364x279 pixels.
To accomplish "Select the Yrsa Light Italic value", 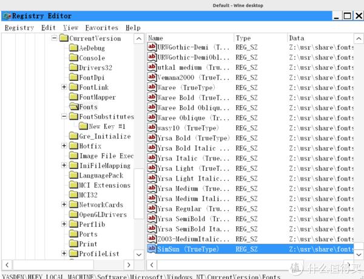I will pos(194,178).
